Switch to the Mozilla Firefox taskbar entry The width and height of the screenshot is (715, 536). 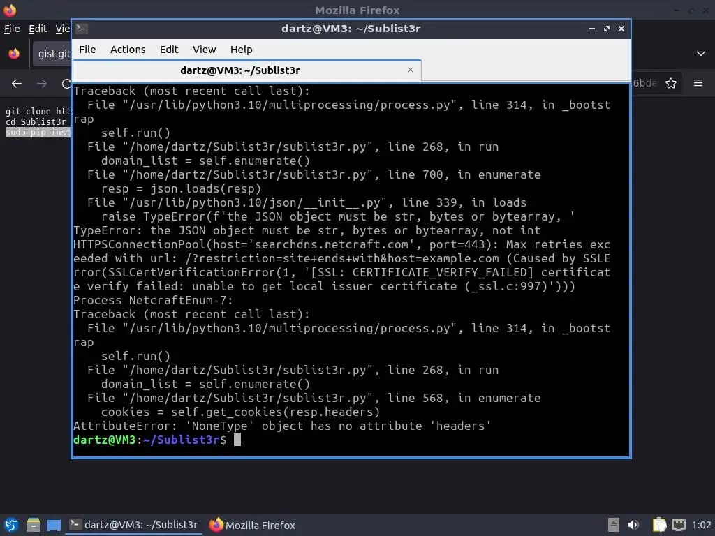(252, 525)
